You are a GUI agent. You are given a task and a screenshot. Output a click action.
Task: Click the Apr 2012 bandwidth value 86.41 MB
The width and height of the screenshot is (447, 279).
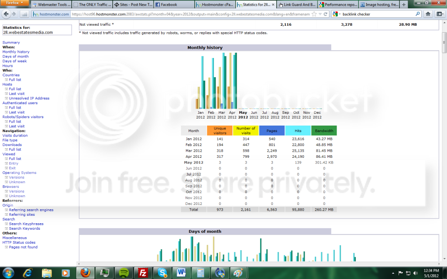[x=324, y=157]
